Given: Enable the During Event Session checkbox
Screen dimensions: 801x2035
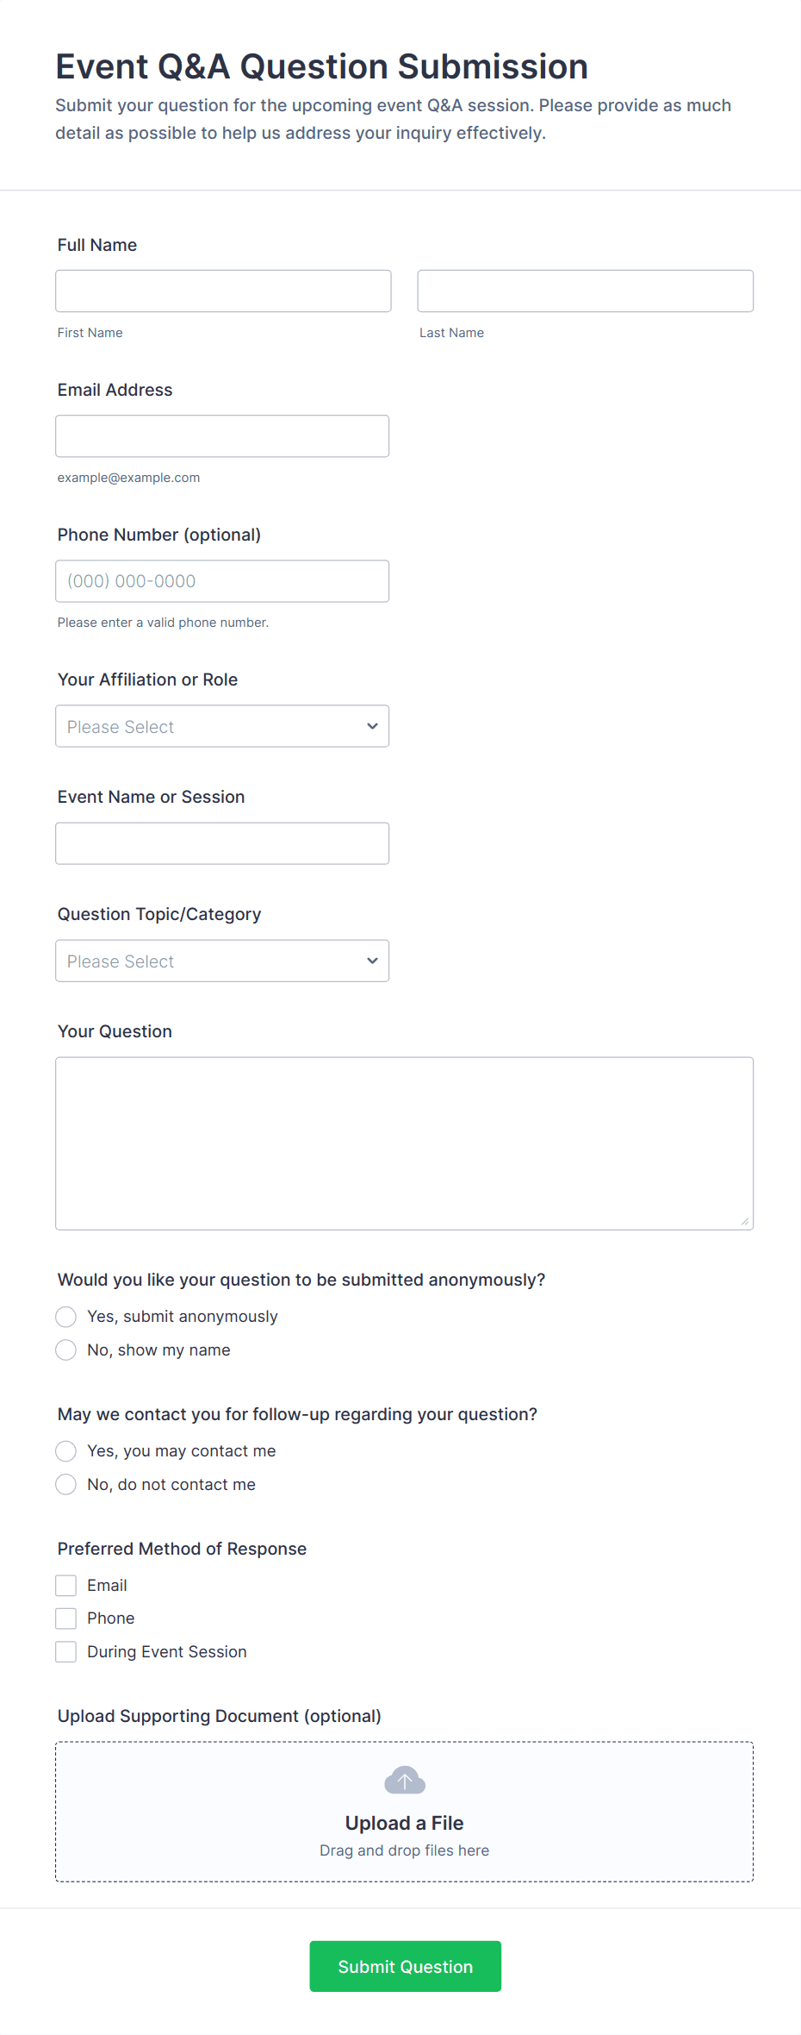Looking at the screenshot, I should coord(66,1652).
